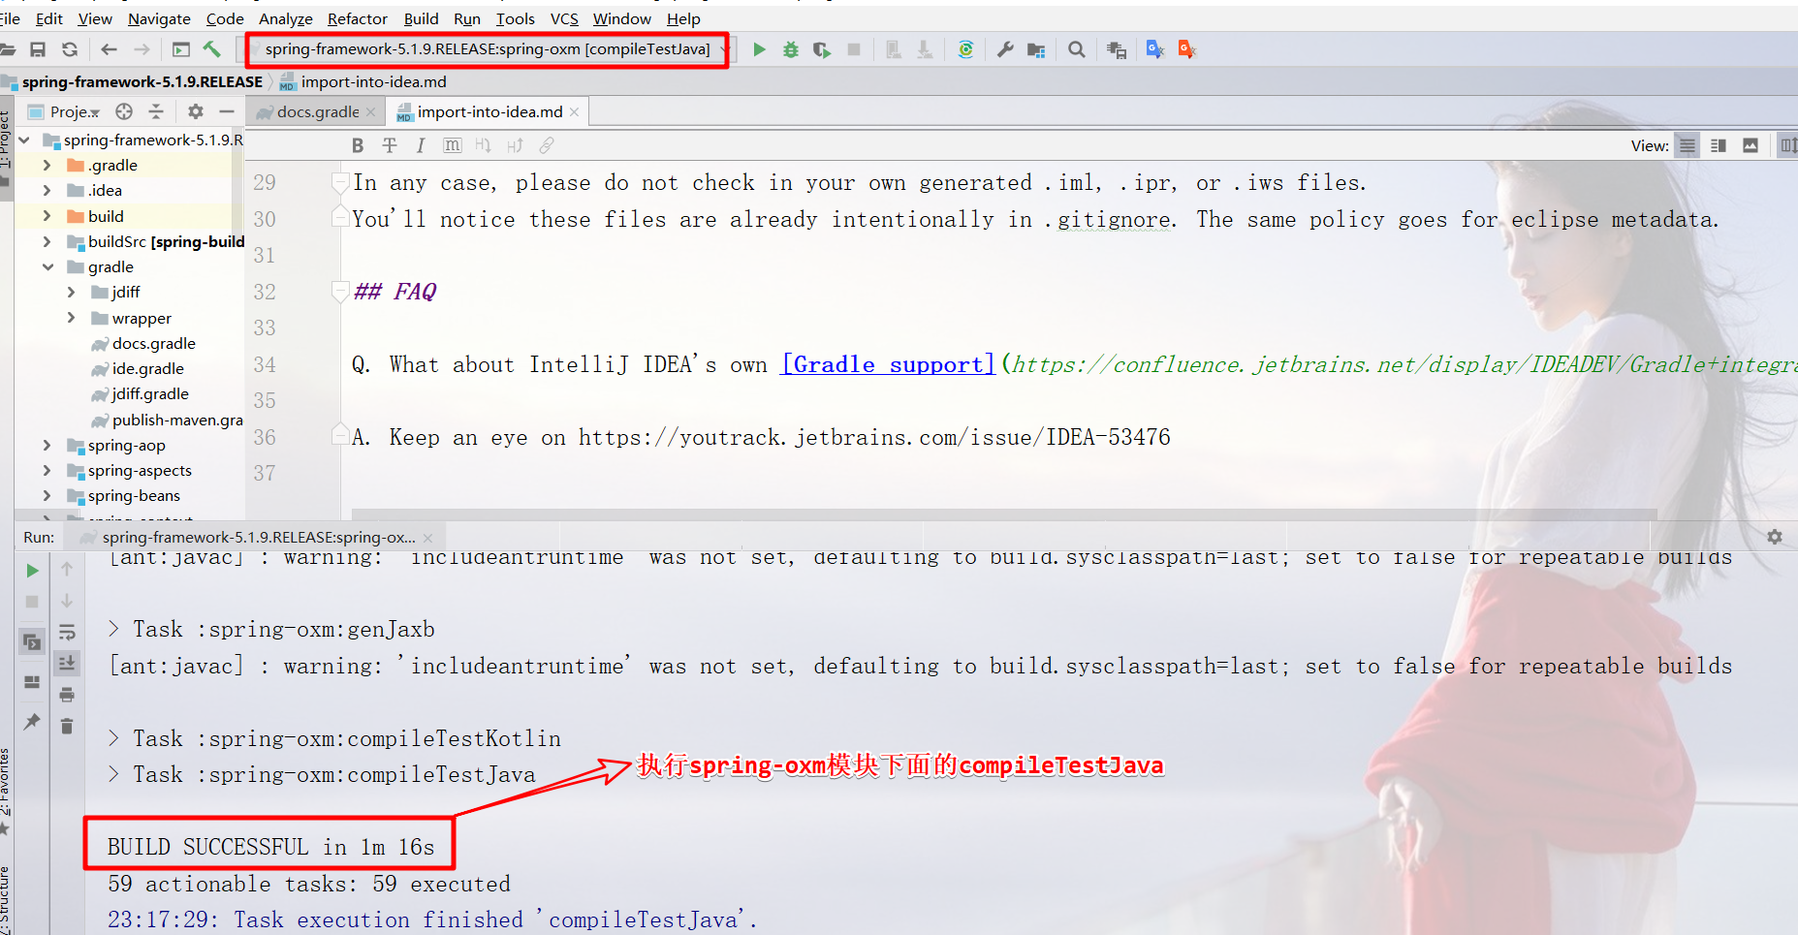
Task: Run the compileTestJava configuration with the green play icon
Action: click(760, 49)
